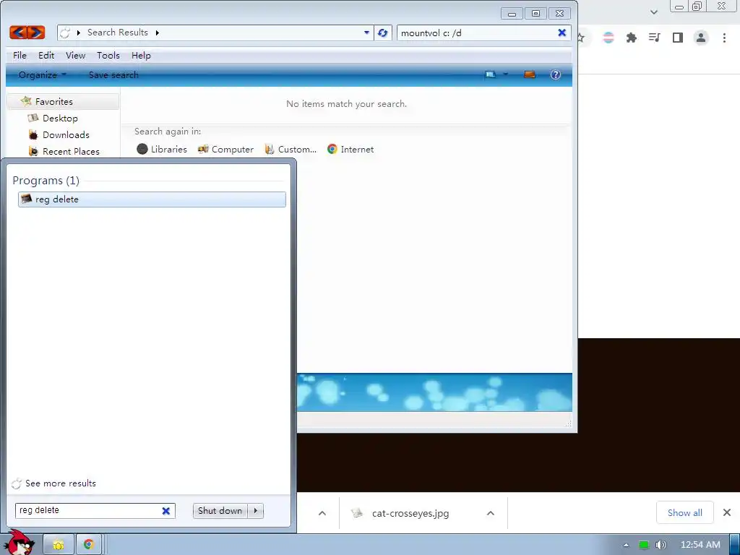Screen dimensions: 740x555
Task: Click Save search in the toolbar
Action: pyautogui.click(x=113, y=74)
